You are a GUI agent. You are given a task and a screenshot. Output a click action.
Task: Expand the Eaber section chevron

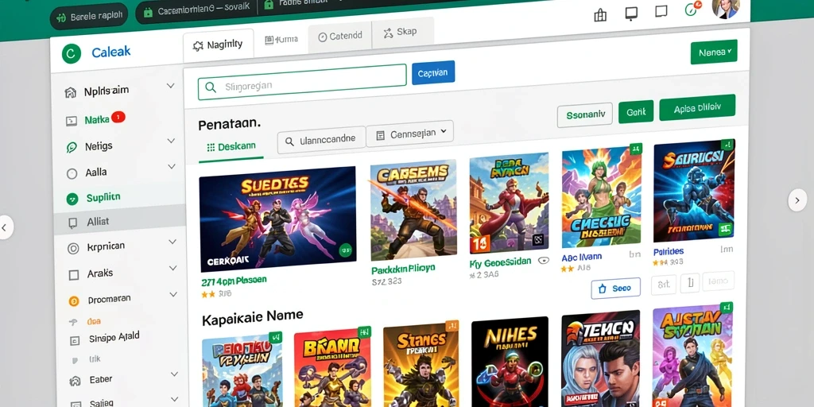coord(174,374)
